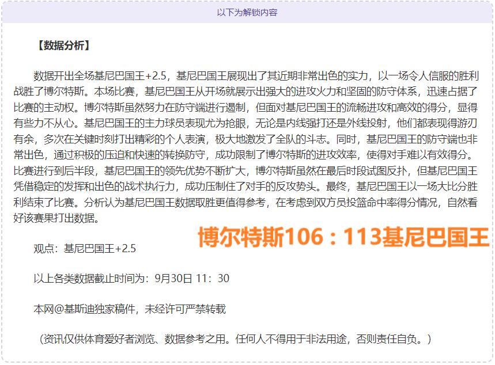Image resolution: width=495 pixels, height=365 pixels.
Task: Click the orange score '博尔特斯106：113基尼巴国王'
Action: click(343, 237)
